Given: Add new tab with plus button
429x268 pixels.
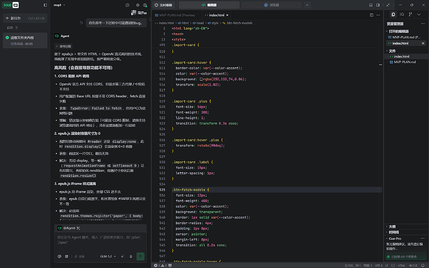Looking at the screenshot, I should 307,5.
